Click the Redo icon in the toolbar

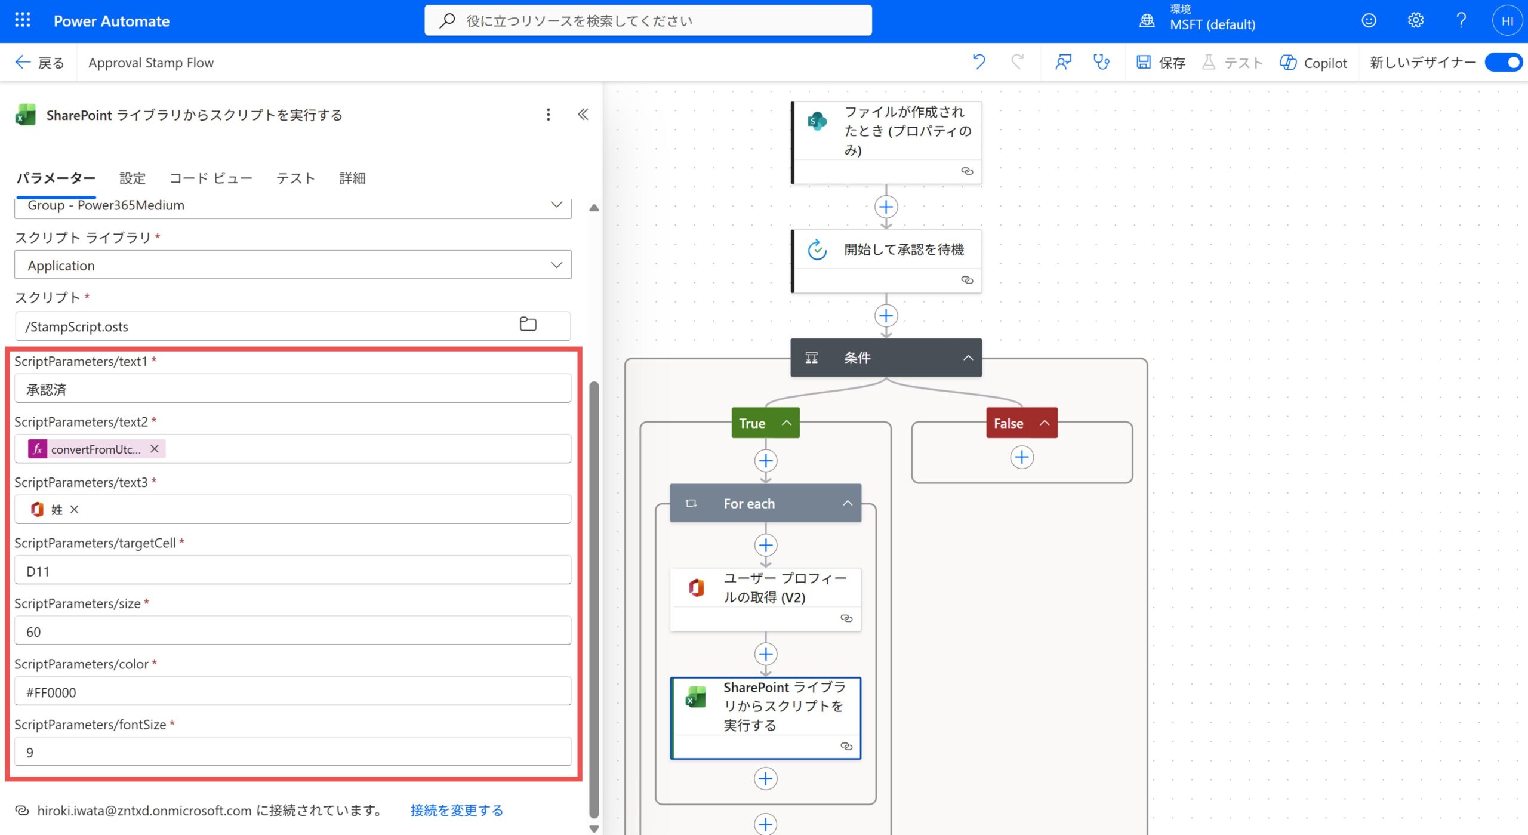1018,62
